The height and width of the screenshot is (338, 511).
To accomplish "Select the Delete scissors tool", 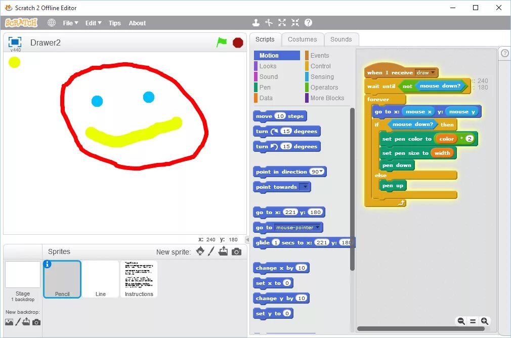I will pos(269,23).
